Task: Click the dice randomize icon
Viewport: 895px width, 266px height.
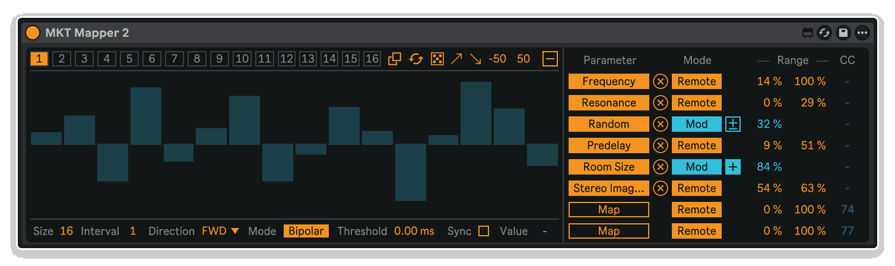Action: [437, 59]
